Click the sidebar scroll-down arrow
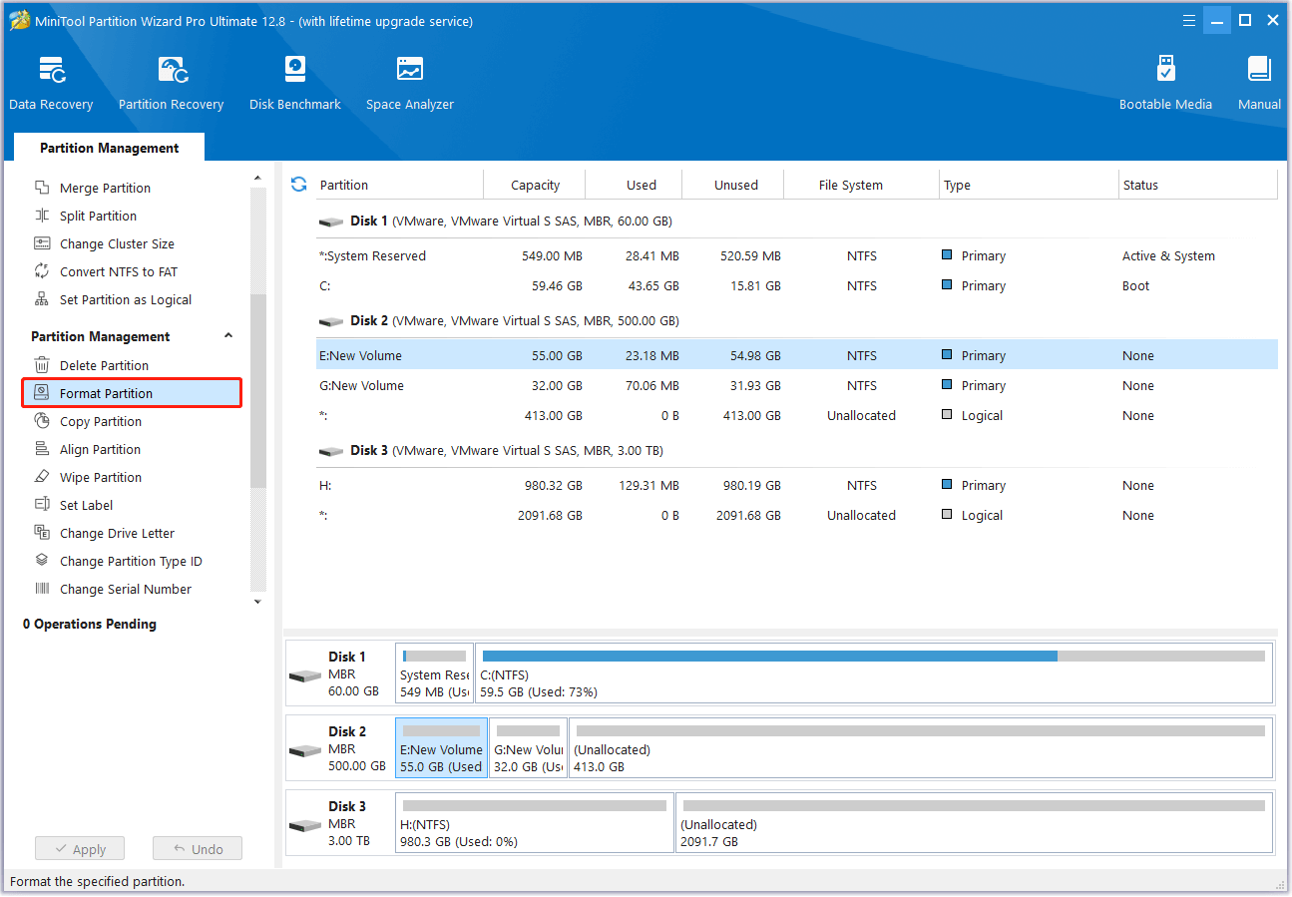This screenshot has height=897, width=1292. (257, 602)
